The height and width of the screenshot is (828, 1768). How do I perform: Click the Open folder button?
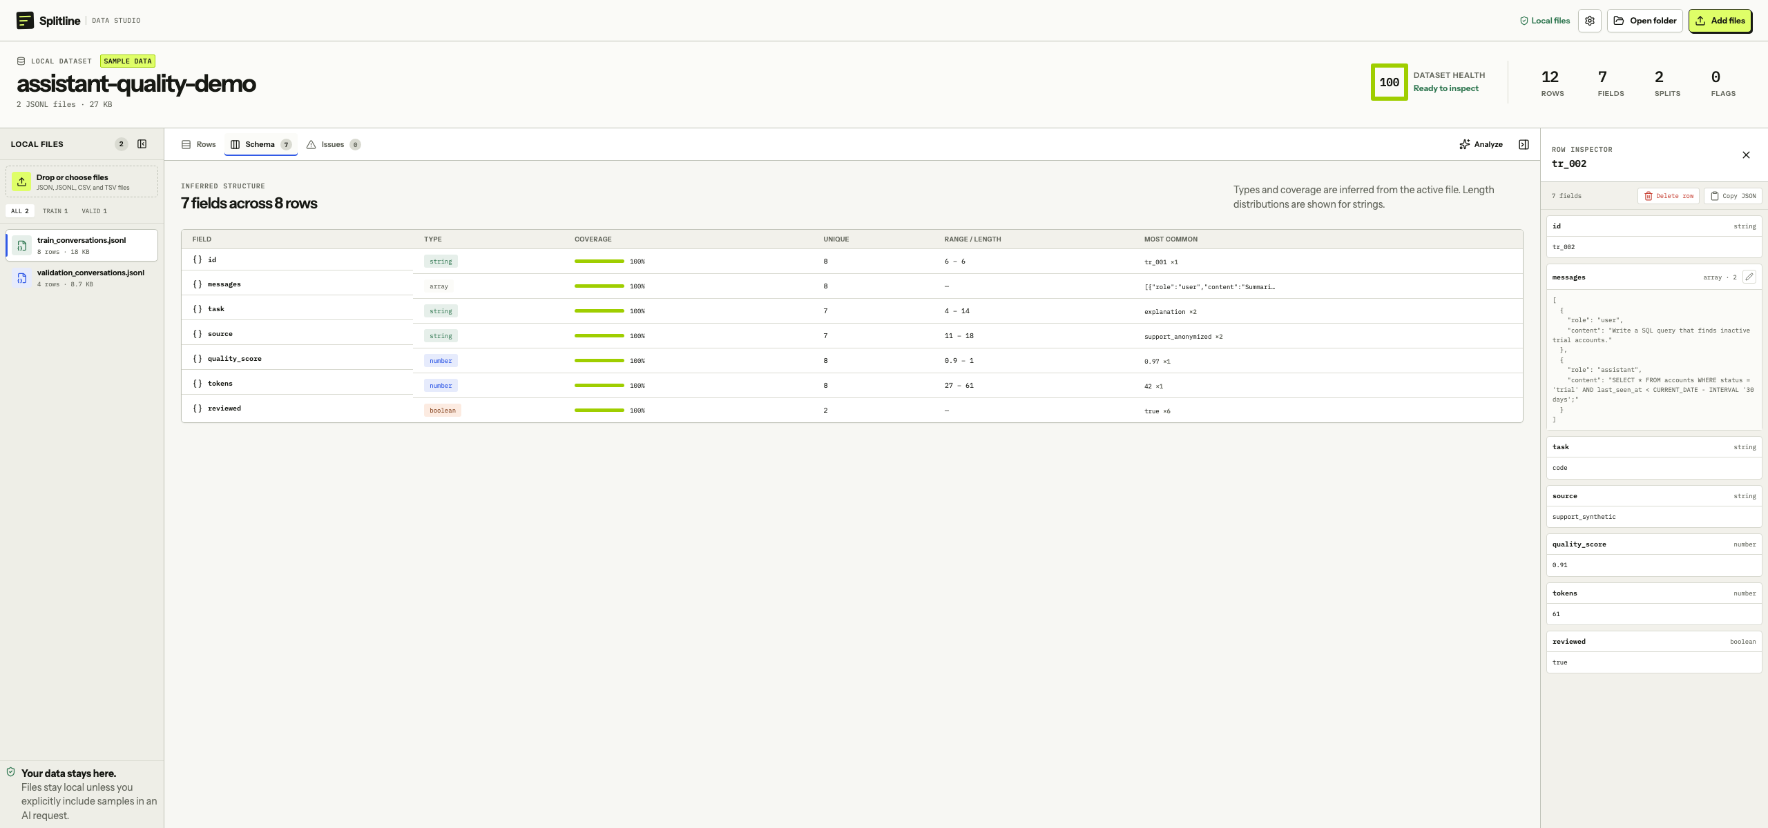pos(1644,21)
